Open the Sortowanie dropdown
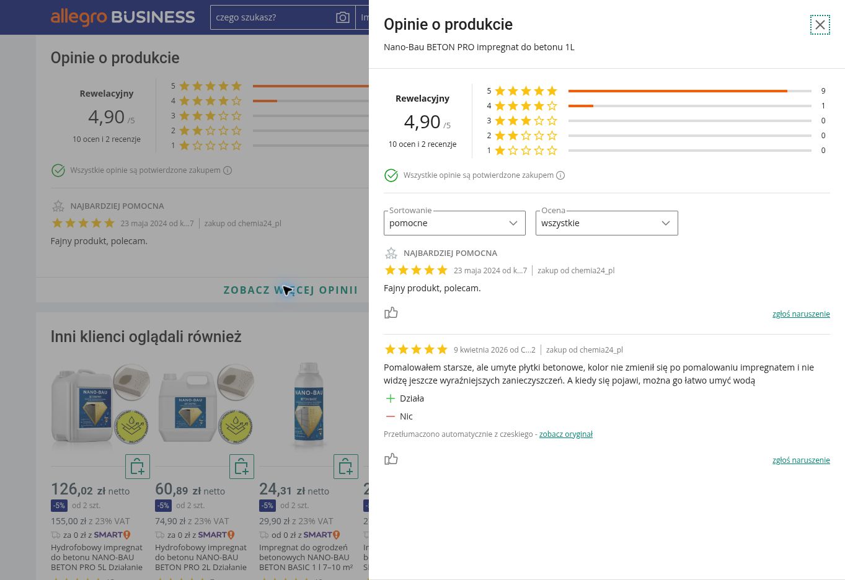The height and width of the screenshot is (580, 845). pos(454,223)
